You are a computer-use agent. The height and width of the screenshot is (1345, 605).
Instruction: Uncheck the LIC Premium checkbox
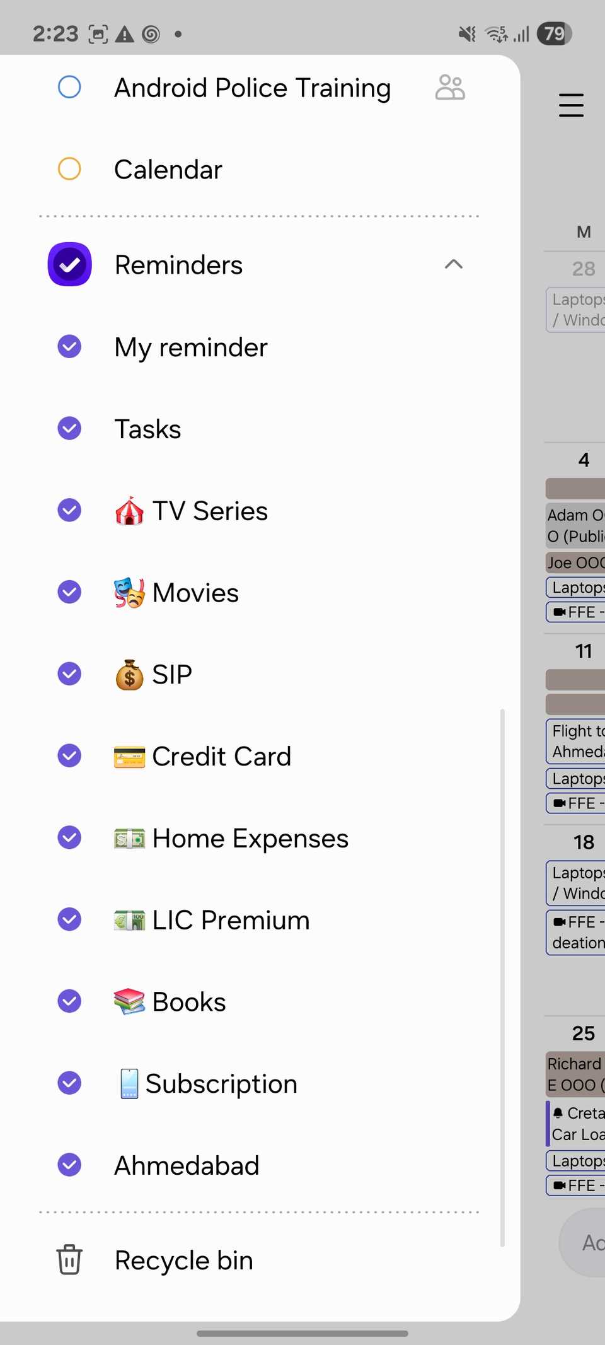[69, 919]
